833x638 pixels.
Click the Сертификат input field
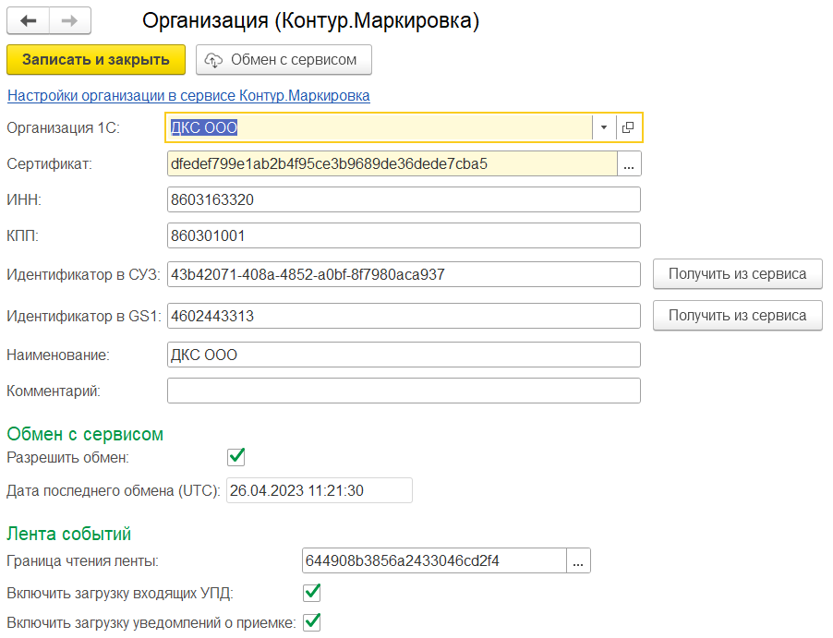(392, 163)
